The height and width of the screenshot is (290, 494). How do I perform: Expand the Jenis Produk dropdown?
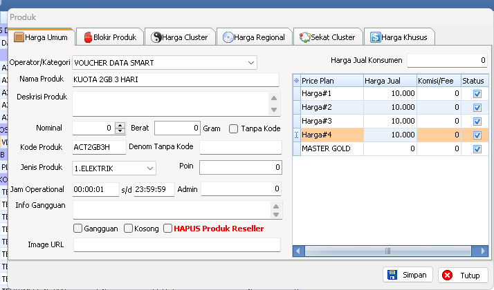pos(150,168)
